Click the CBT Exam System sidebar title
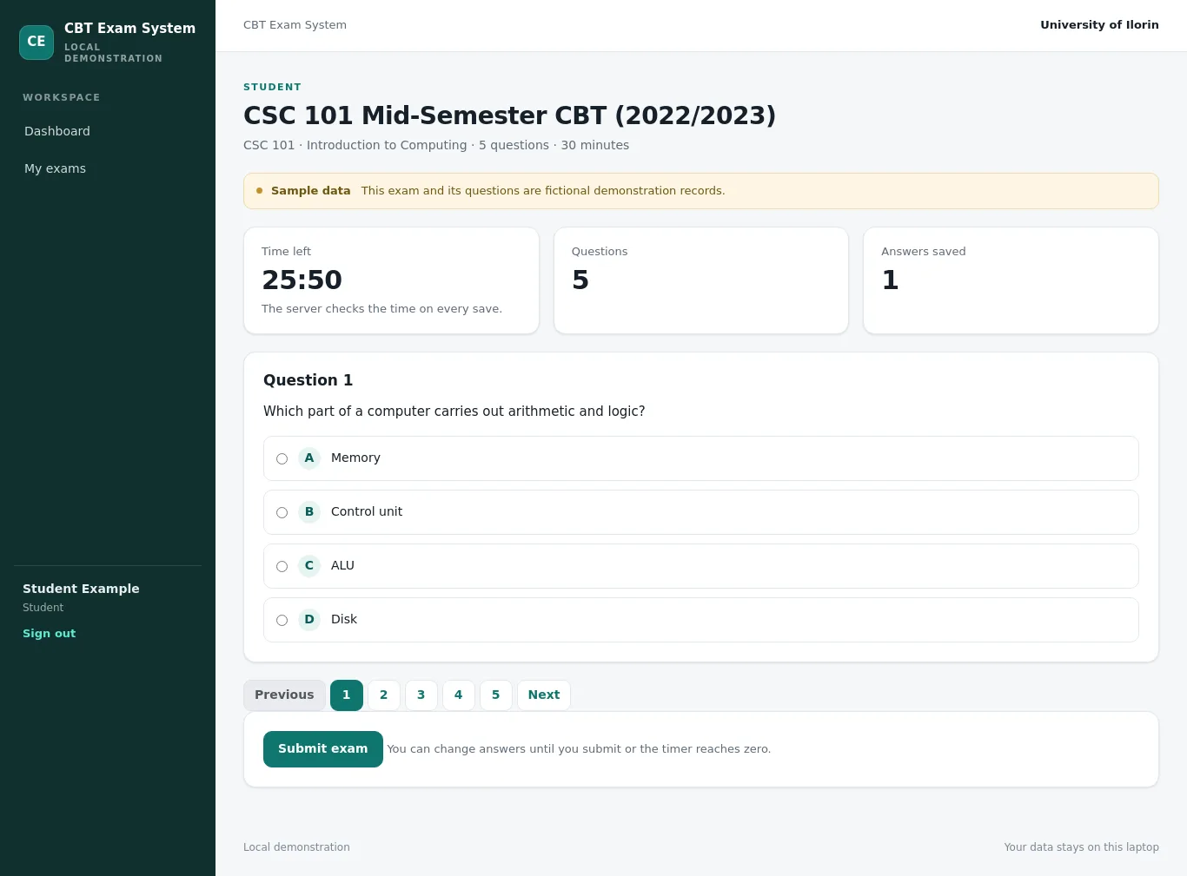The width and height of the screenshot is (1187, 876). (129, 29)
